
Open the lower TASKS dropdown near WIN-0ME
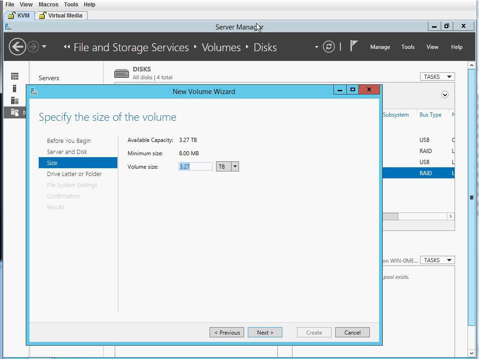437,260
